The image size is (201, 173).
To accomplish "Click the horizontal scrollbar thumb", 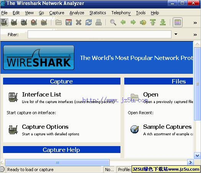I will (x=57, y=163).
